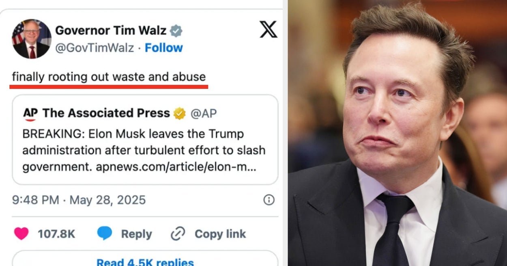Screen dimensions: 507x266
Task: Click the Governor Tim Walz display name
Action: click(x=110, y=30)
